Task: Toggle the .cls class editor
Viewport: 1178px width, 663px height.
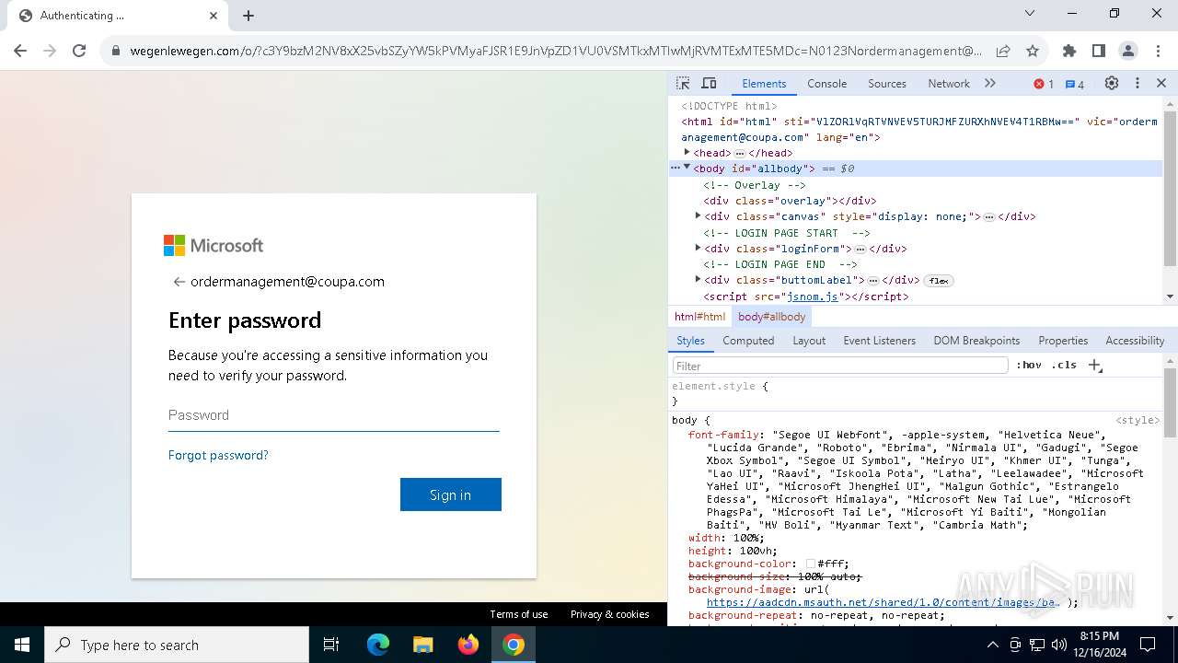Action: coord(1064,366)
